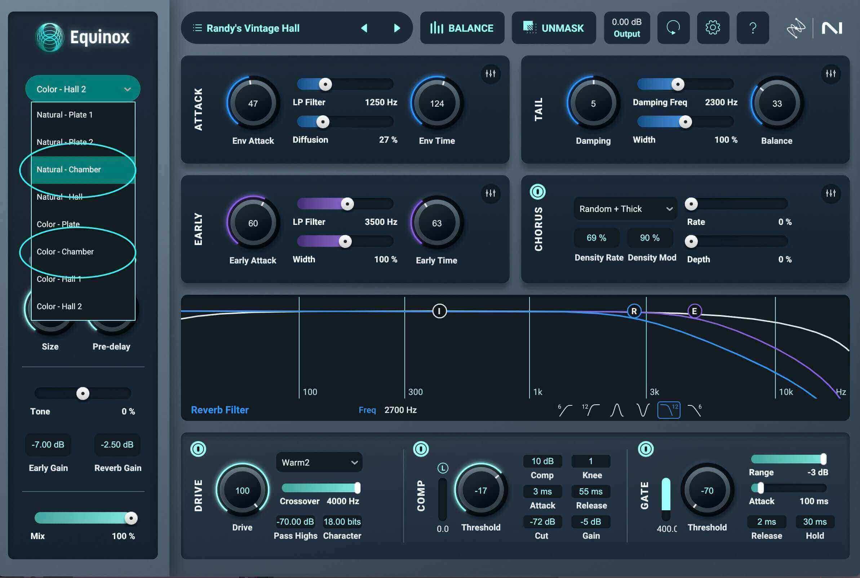Click the Native Instruments logo
The image size is (860, 578).
[x=832, y=28]
